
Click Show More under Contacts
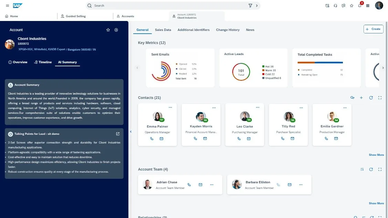(376, 155)
